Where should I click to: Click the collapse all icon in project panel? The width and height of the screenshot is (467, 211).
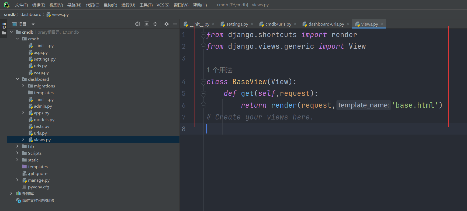(x=155, y=24)
